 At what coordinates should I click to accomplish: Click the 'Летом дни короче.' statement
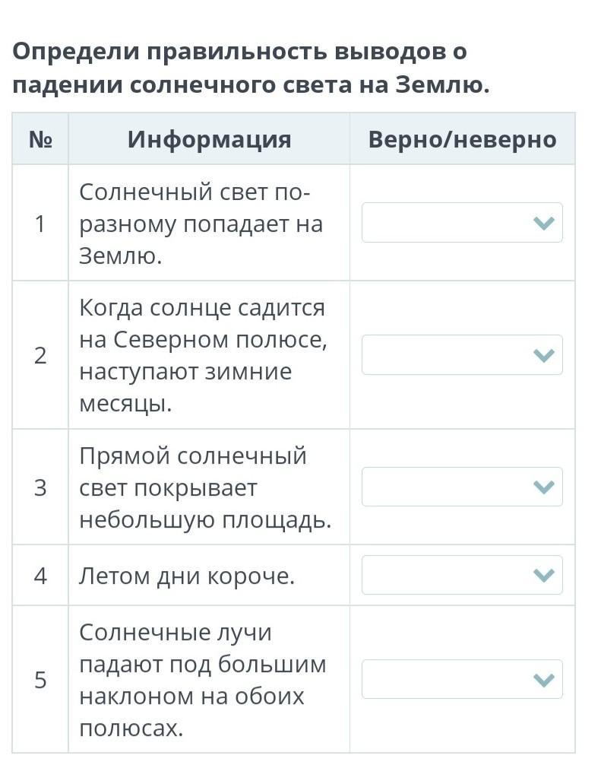click(x=186, y=576)
